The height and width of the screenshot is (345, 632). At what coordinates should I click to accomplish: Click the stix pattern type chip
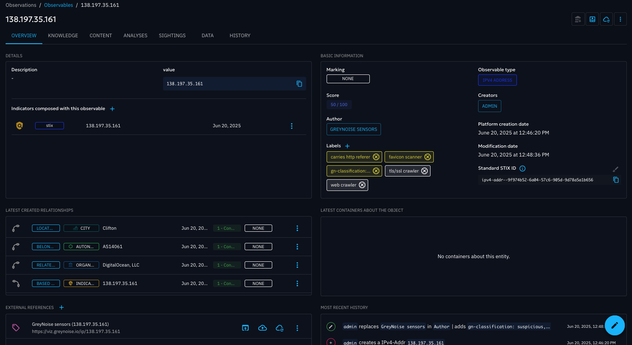click(50, 126)
